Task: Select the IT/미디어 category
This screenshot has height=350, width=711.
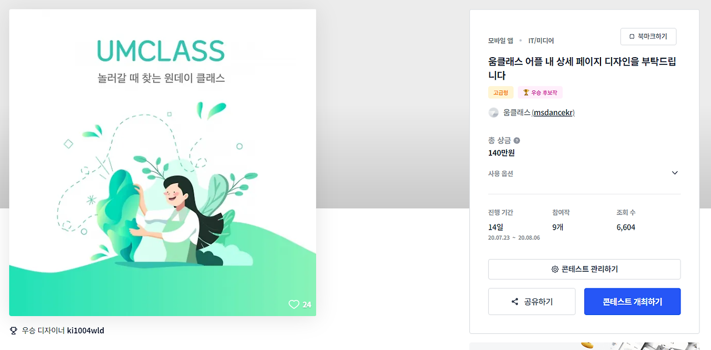Action: 541,40
